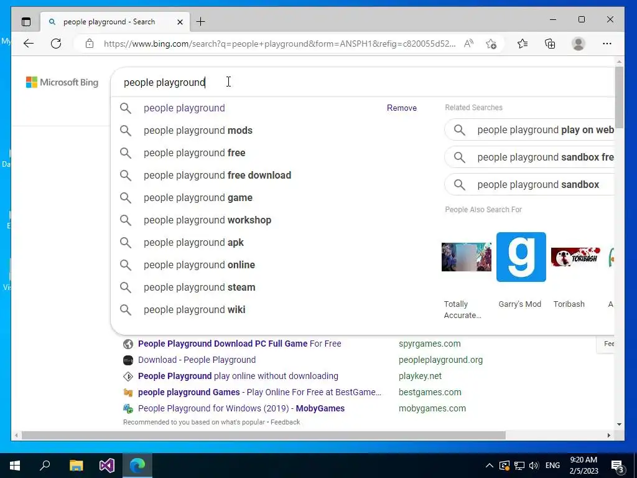Open the volume speaker icon
637x478 pixels.
(534, 466)
